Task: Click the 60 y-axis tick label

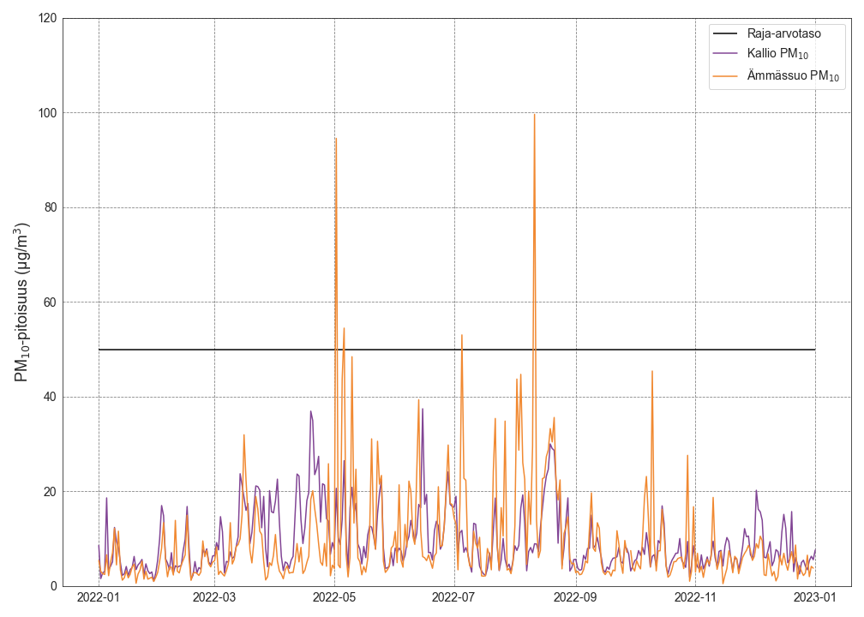Action: point(51,303)
